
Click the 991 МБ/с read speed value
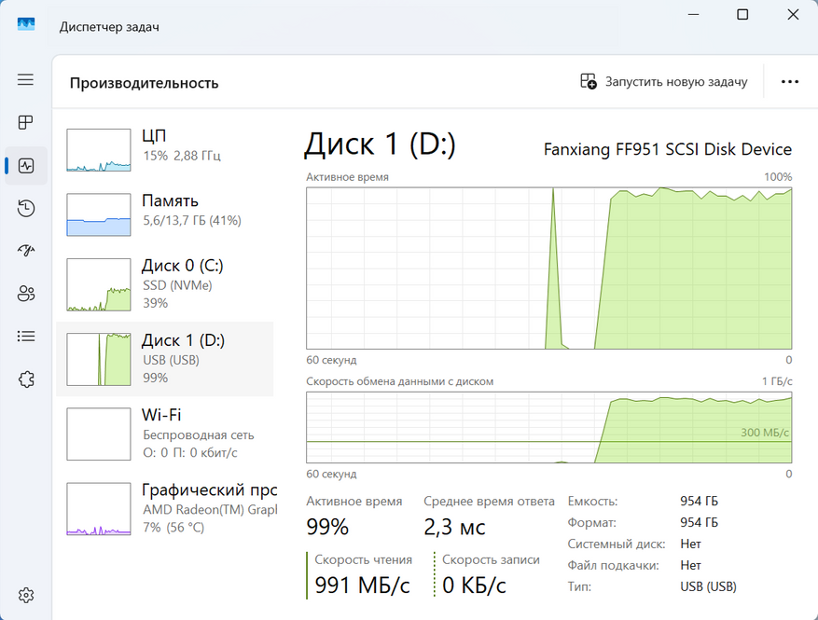pyautogui.click(x=362, y=586)
